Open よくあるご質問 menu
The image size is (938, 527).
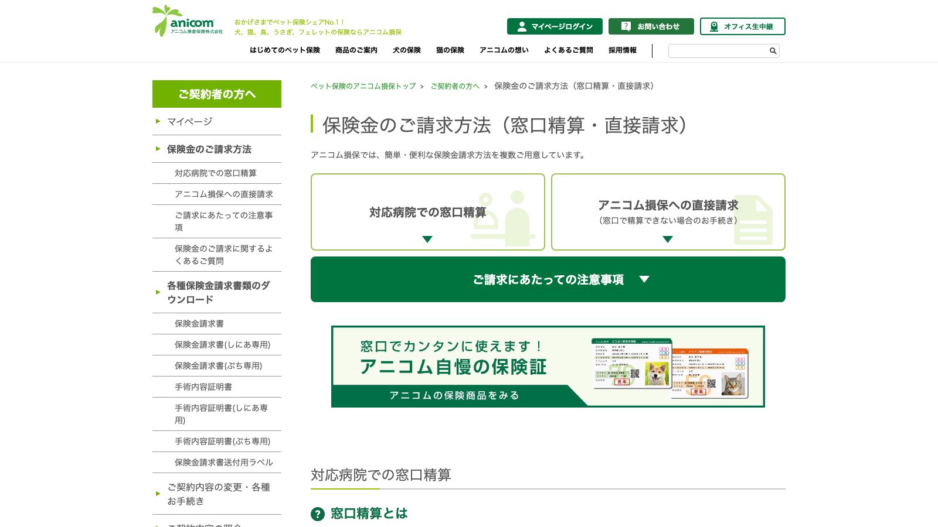coord(569,50)
